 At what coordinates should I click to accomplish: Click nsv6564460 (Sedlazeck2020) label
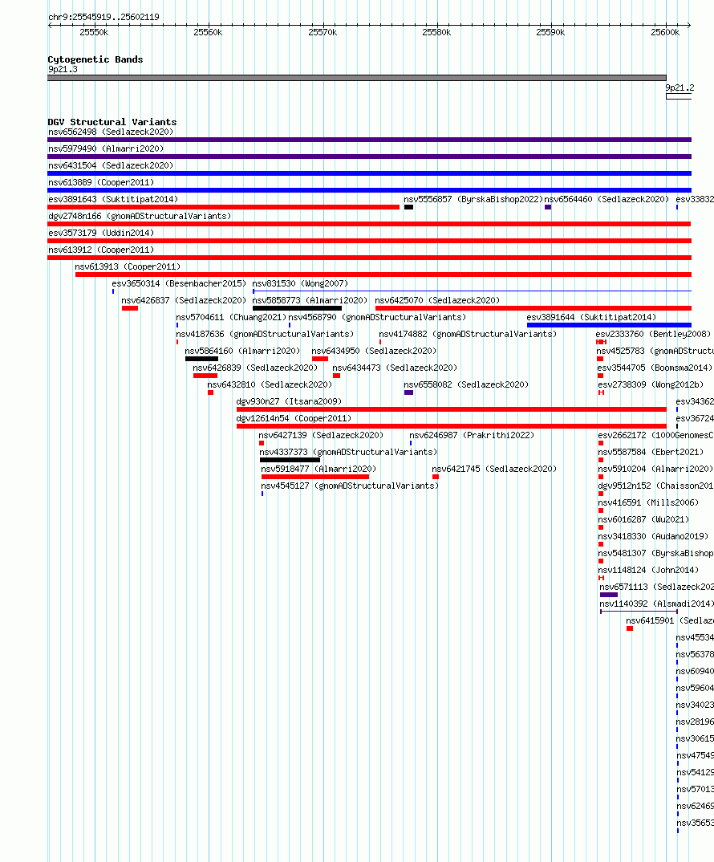[606, 200]
